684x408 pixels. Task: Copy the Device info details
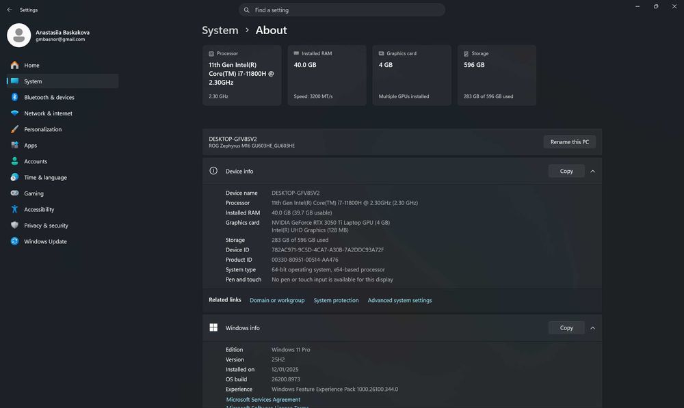(x=566, y=171)
